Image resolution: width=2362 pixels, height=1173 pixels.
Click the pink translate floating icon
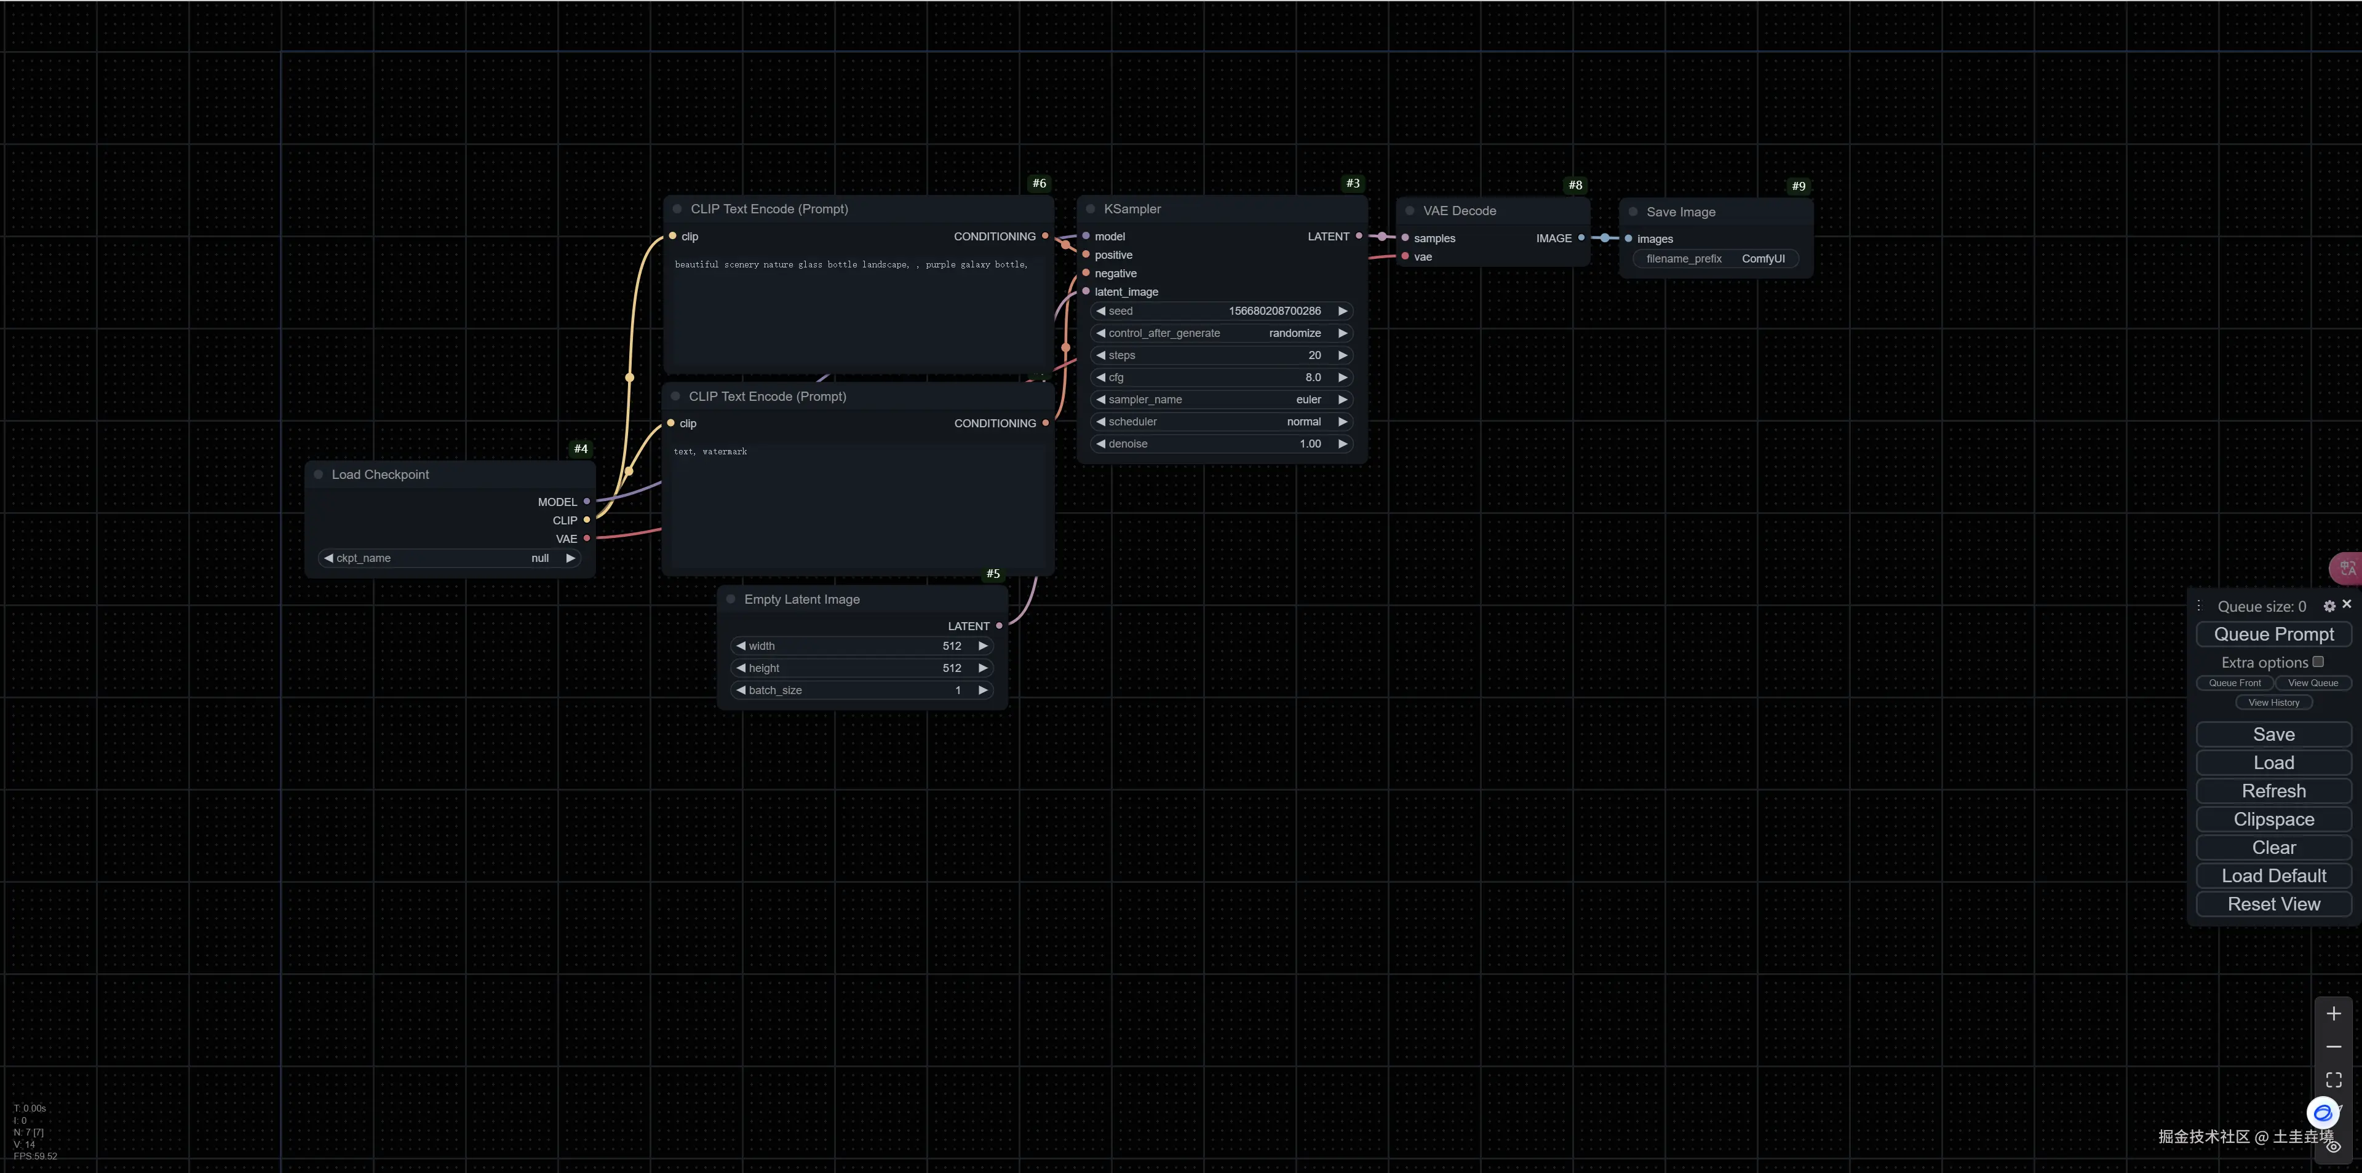coord(2347,568)
